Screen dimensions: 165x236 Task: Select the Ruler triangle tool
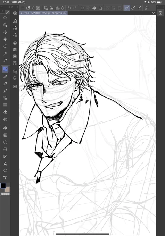point(5,157)
